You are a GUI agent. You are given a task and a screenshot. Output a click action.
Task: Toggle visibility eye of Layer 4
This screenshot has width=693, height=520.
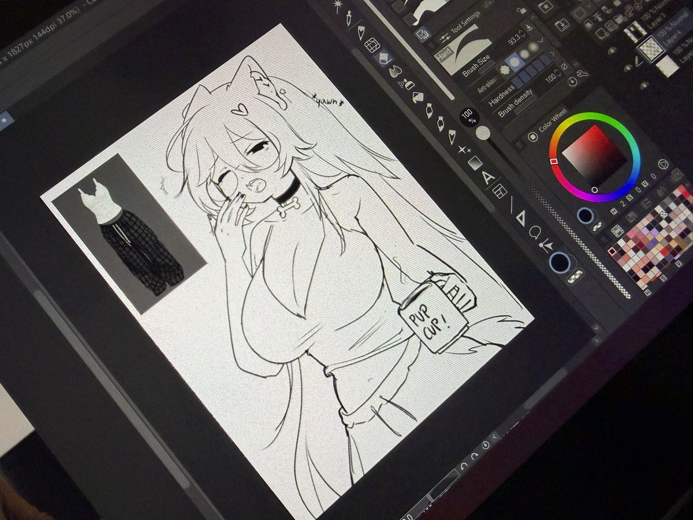tap(628, 68)
